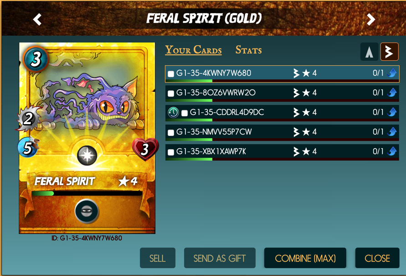Click blue level-up arrow for G1-35-4KWNY7W680
Screen dimensions: 406x276
pos(392,73)
